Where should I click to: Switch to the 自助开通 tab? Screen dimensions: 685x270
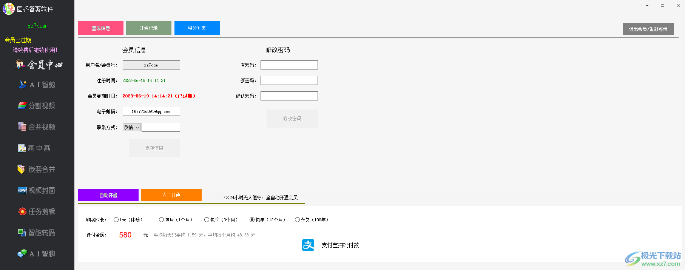[x=108, y=195]
